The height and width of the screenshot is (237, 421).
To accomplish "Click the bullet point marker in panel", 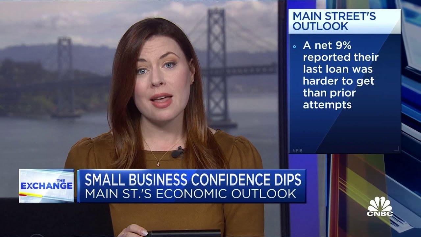I will [x=294, y=47].
